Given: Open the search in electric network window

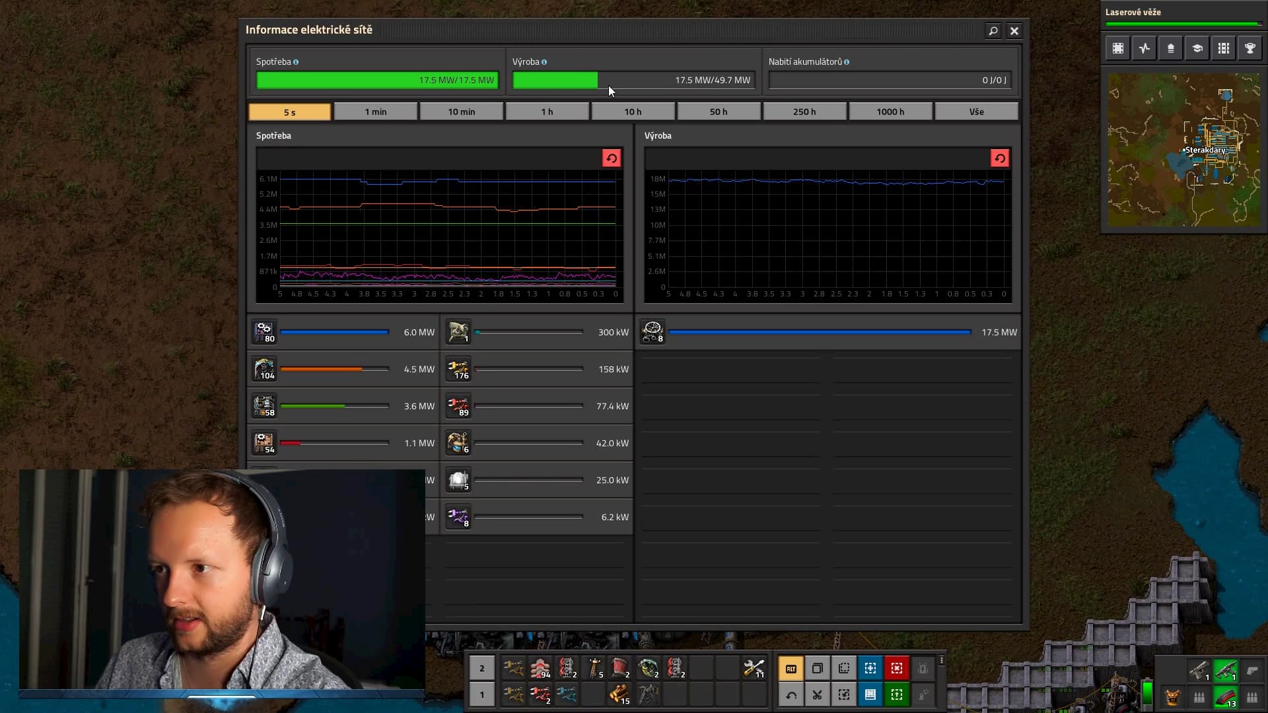Looking at the screenshot, I should 993,30.
